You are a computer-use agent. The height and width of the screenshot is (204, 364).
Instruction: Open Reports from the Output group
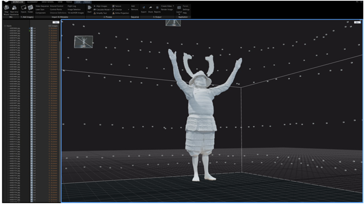(x=157, y=9)
